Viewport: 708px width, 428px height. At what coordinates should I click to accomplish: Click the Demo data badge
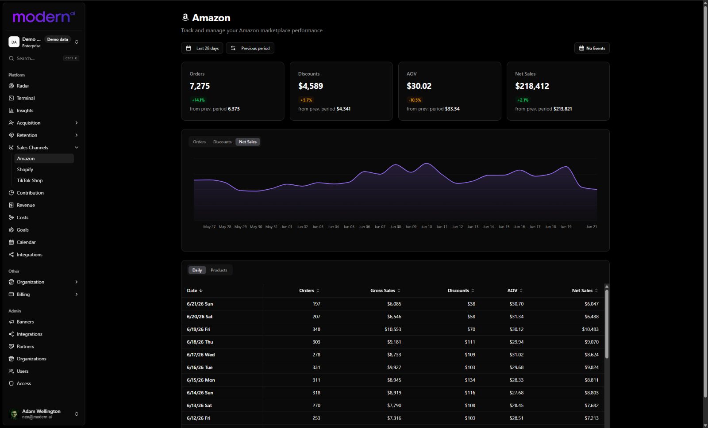[x=58, y=39]
